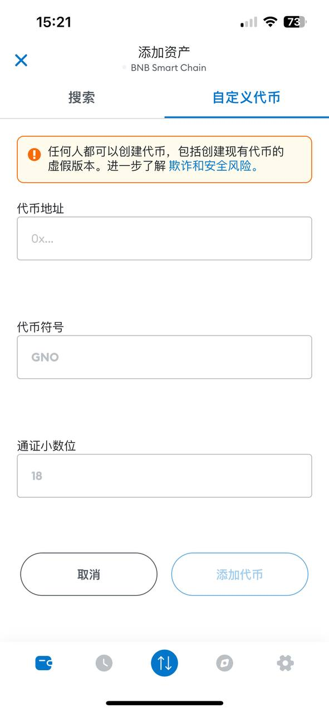329x712 pixels.
Task: Tap the clock time in status bar
Action: click(x=54, y=22)
